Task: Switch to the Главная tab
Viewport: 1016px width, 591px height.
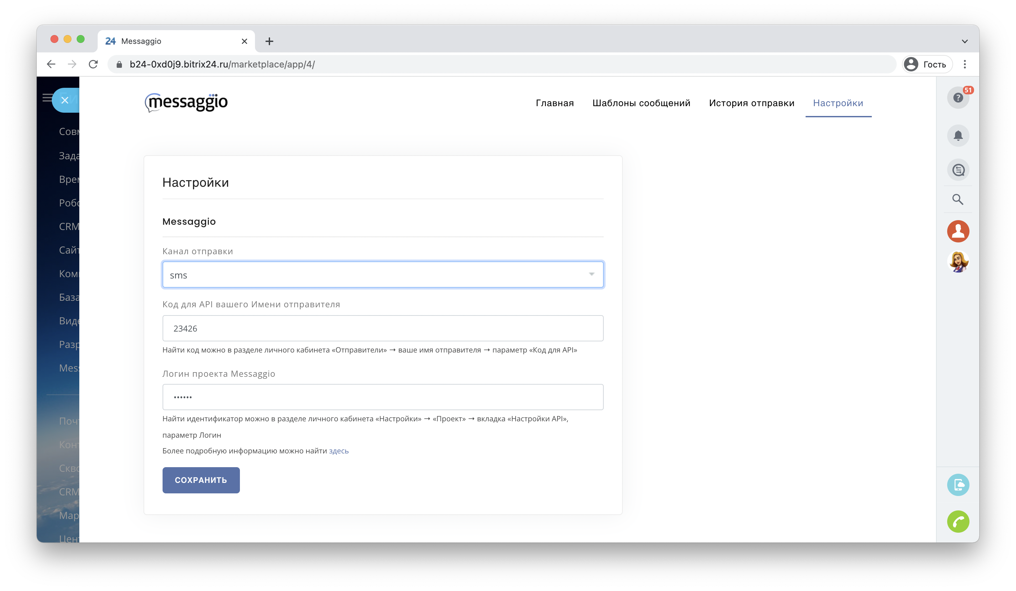Action: (554, 103)
